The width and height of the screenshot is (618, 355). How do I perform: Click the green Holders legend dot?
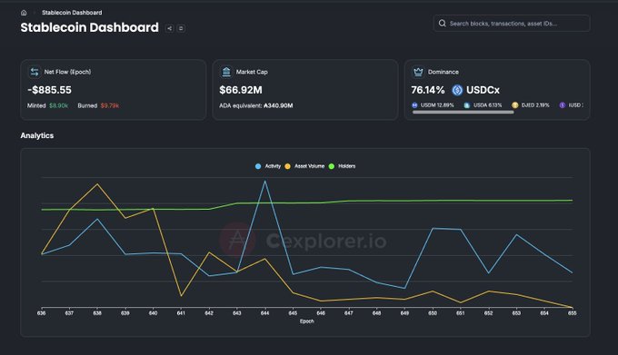click(x=332, y=166)
